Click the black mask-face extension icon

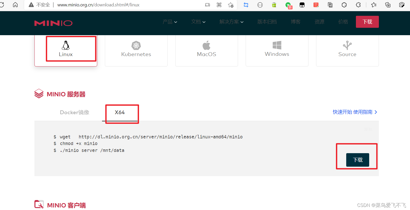tap(302, 5)
